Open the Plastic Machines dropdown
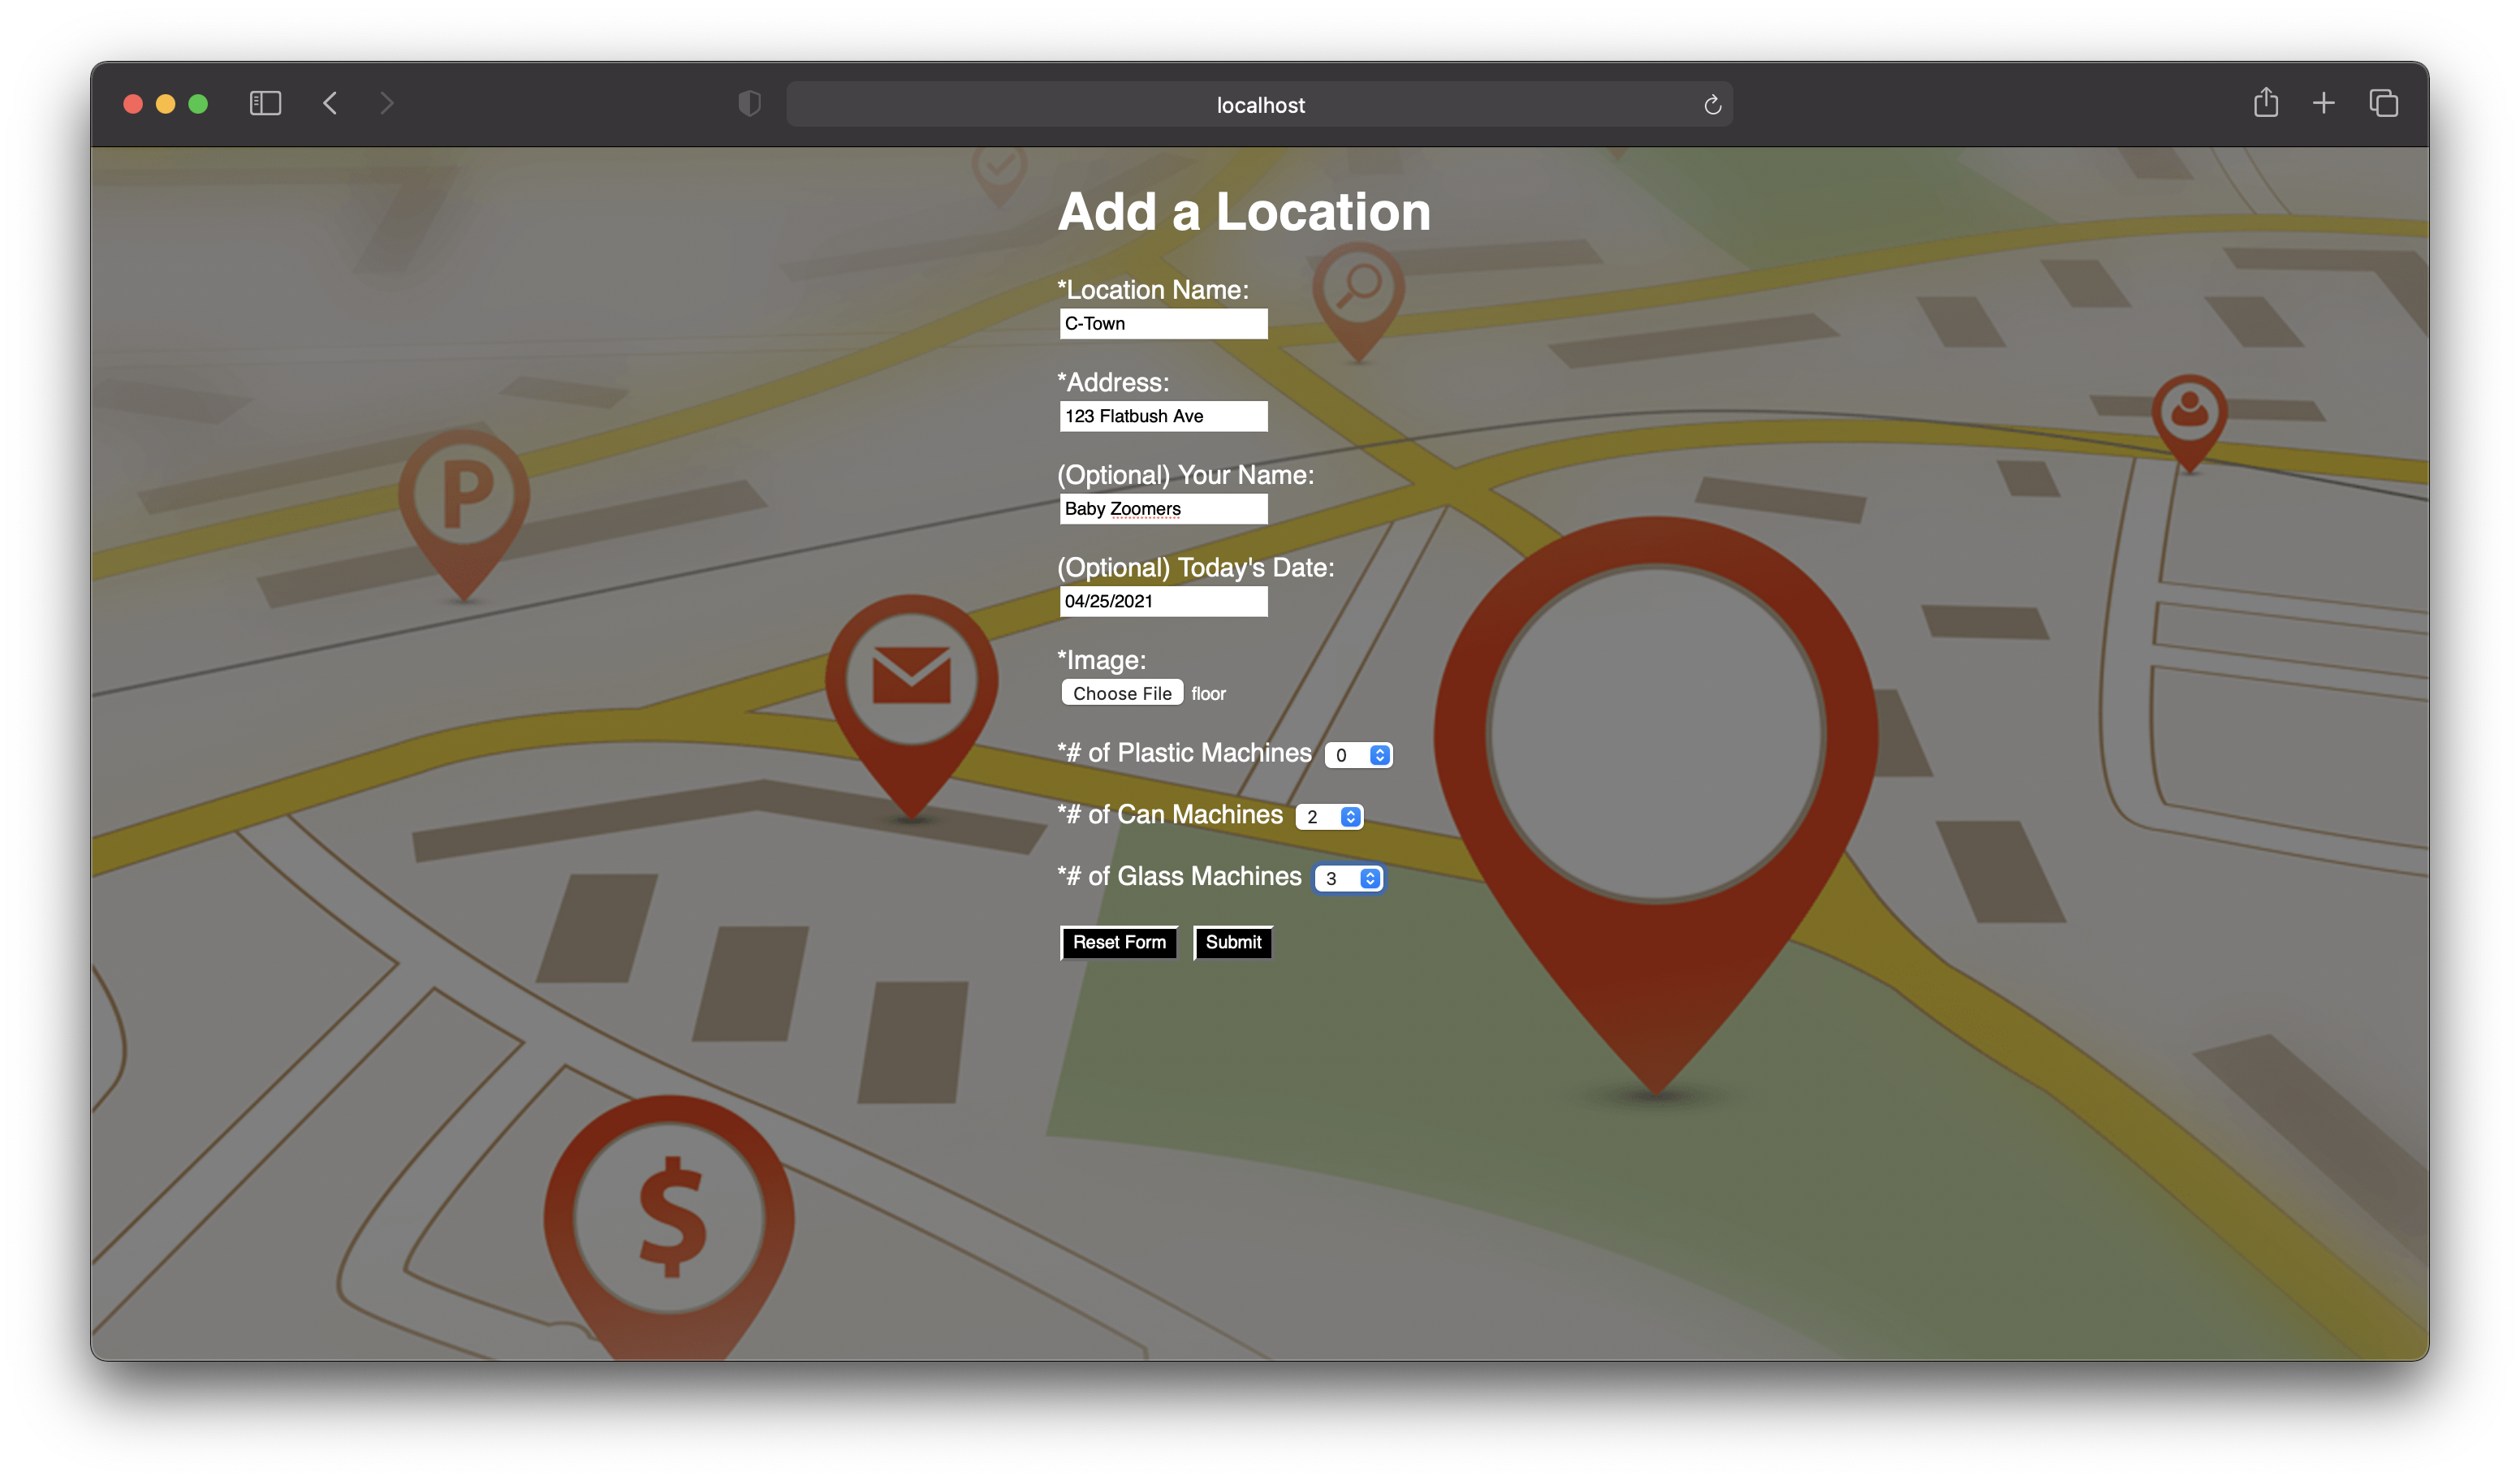 [x=1358, y=755]
